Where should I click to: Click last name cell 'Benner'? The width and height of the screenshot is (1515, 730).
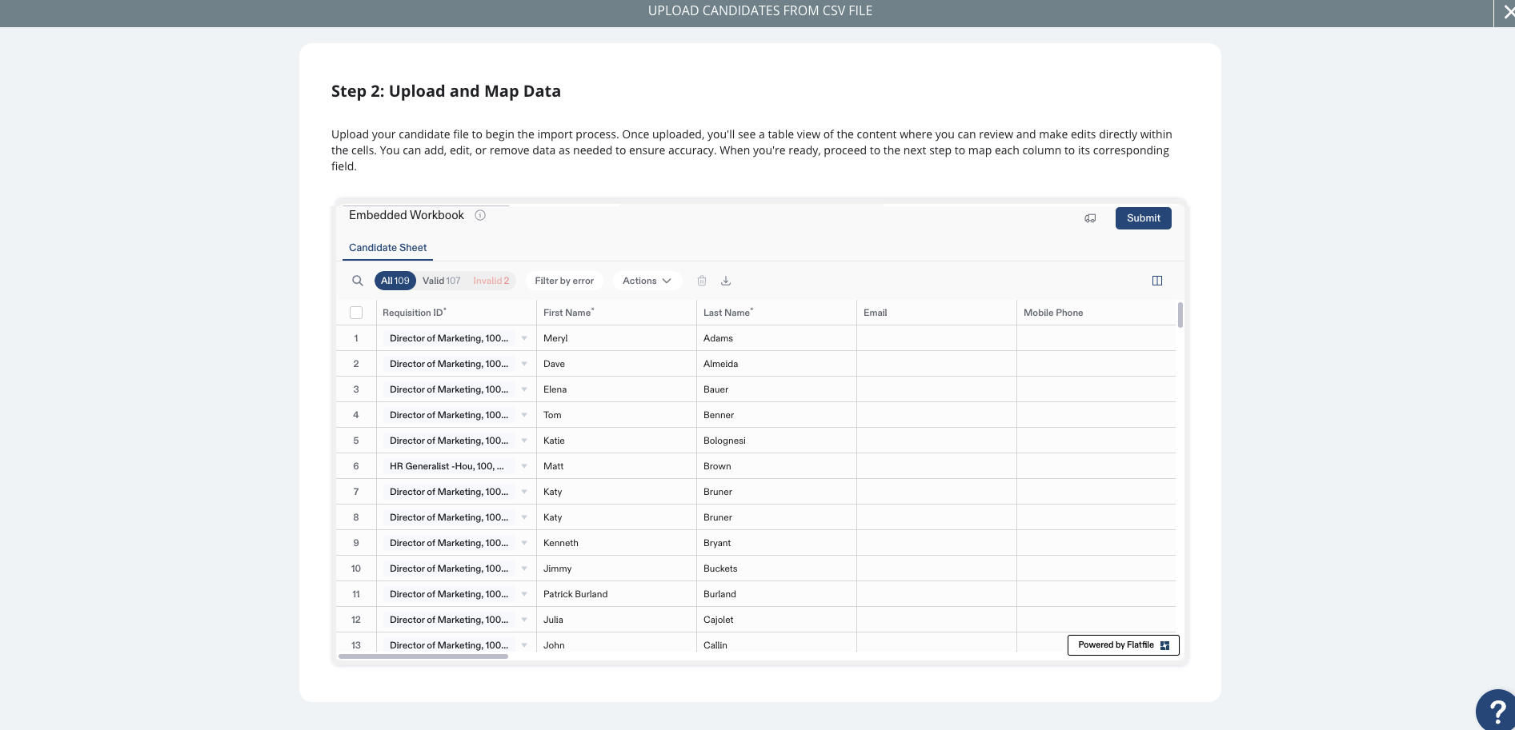[776, 415]
